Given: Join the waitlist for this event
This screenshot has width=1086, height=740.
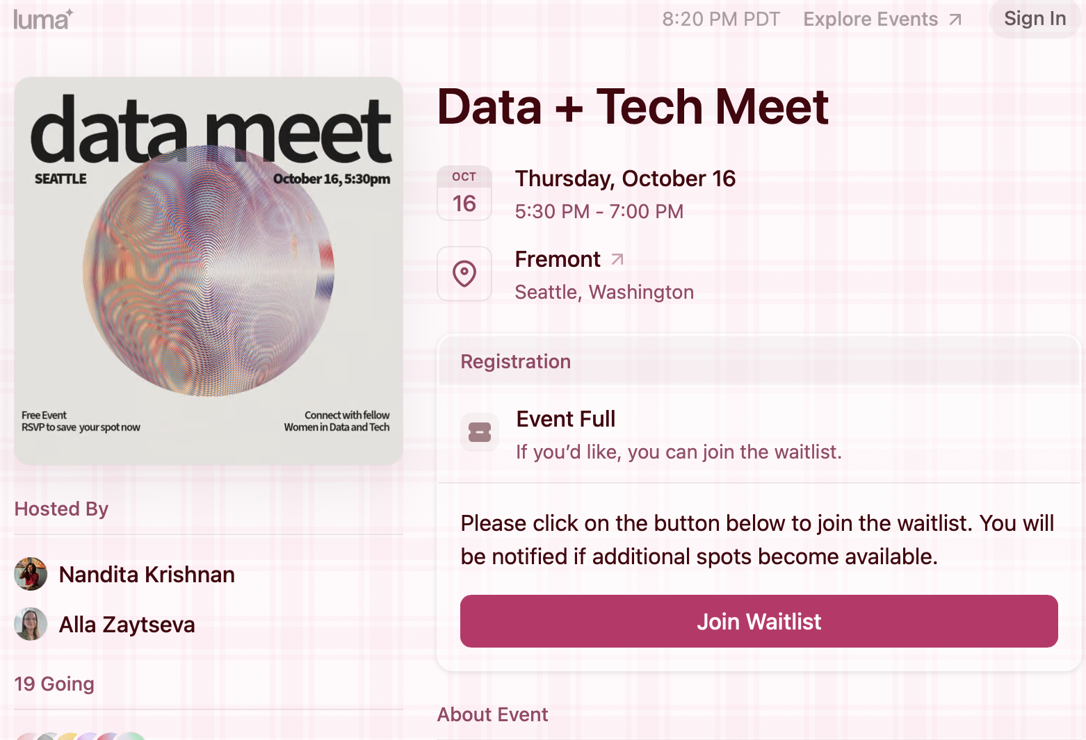Looking at the screenshot, I should pos(759,621).
